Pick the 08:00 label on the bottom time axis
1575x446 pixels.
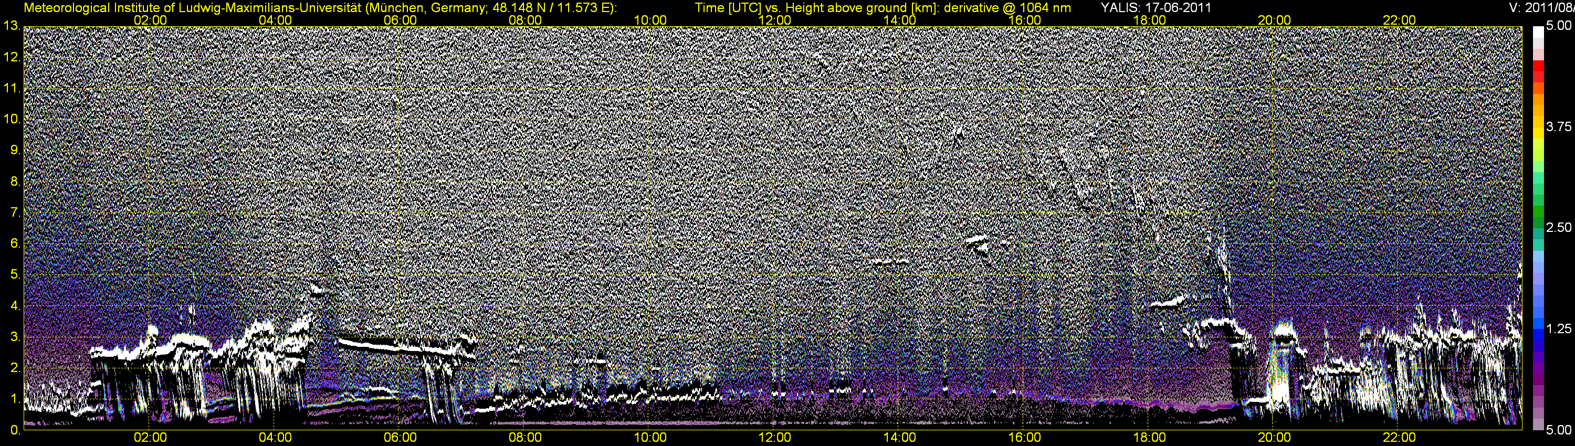pyautogui.click(x=525, y=438)
